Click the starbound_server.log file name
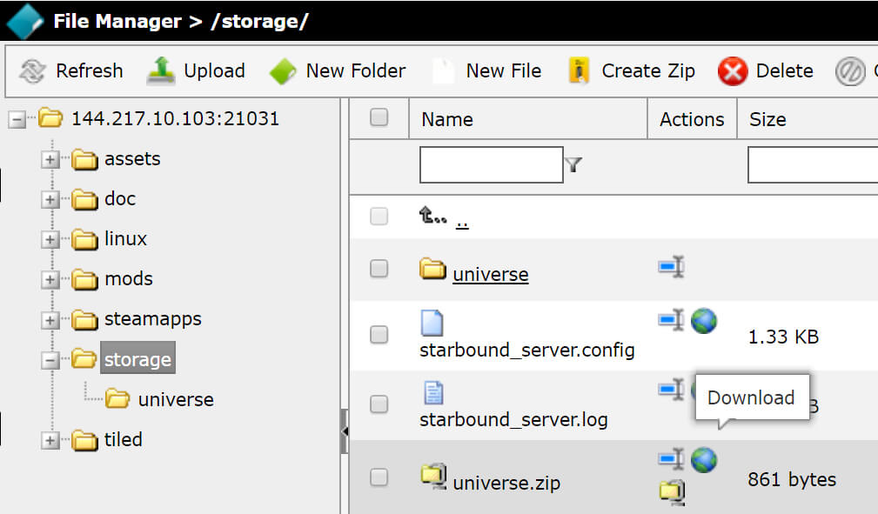The image size is (878, 514). coord(513,419)
